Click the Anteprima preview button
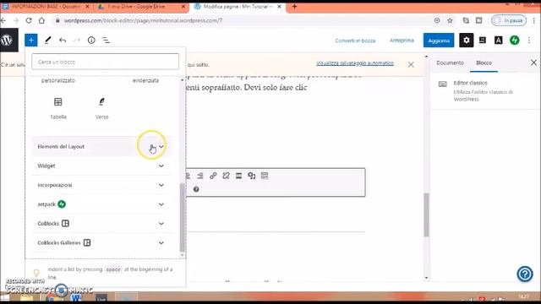 click(x=402, y=41)
